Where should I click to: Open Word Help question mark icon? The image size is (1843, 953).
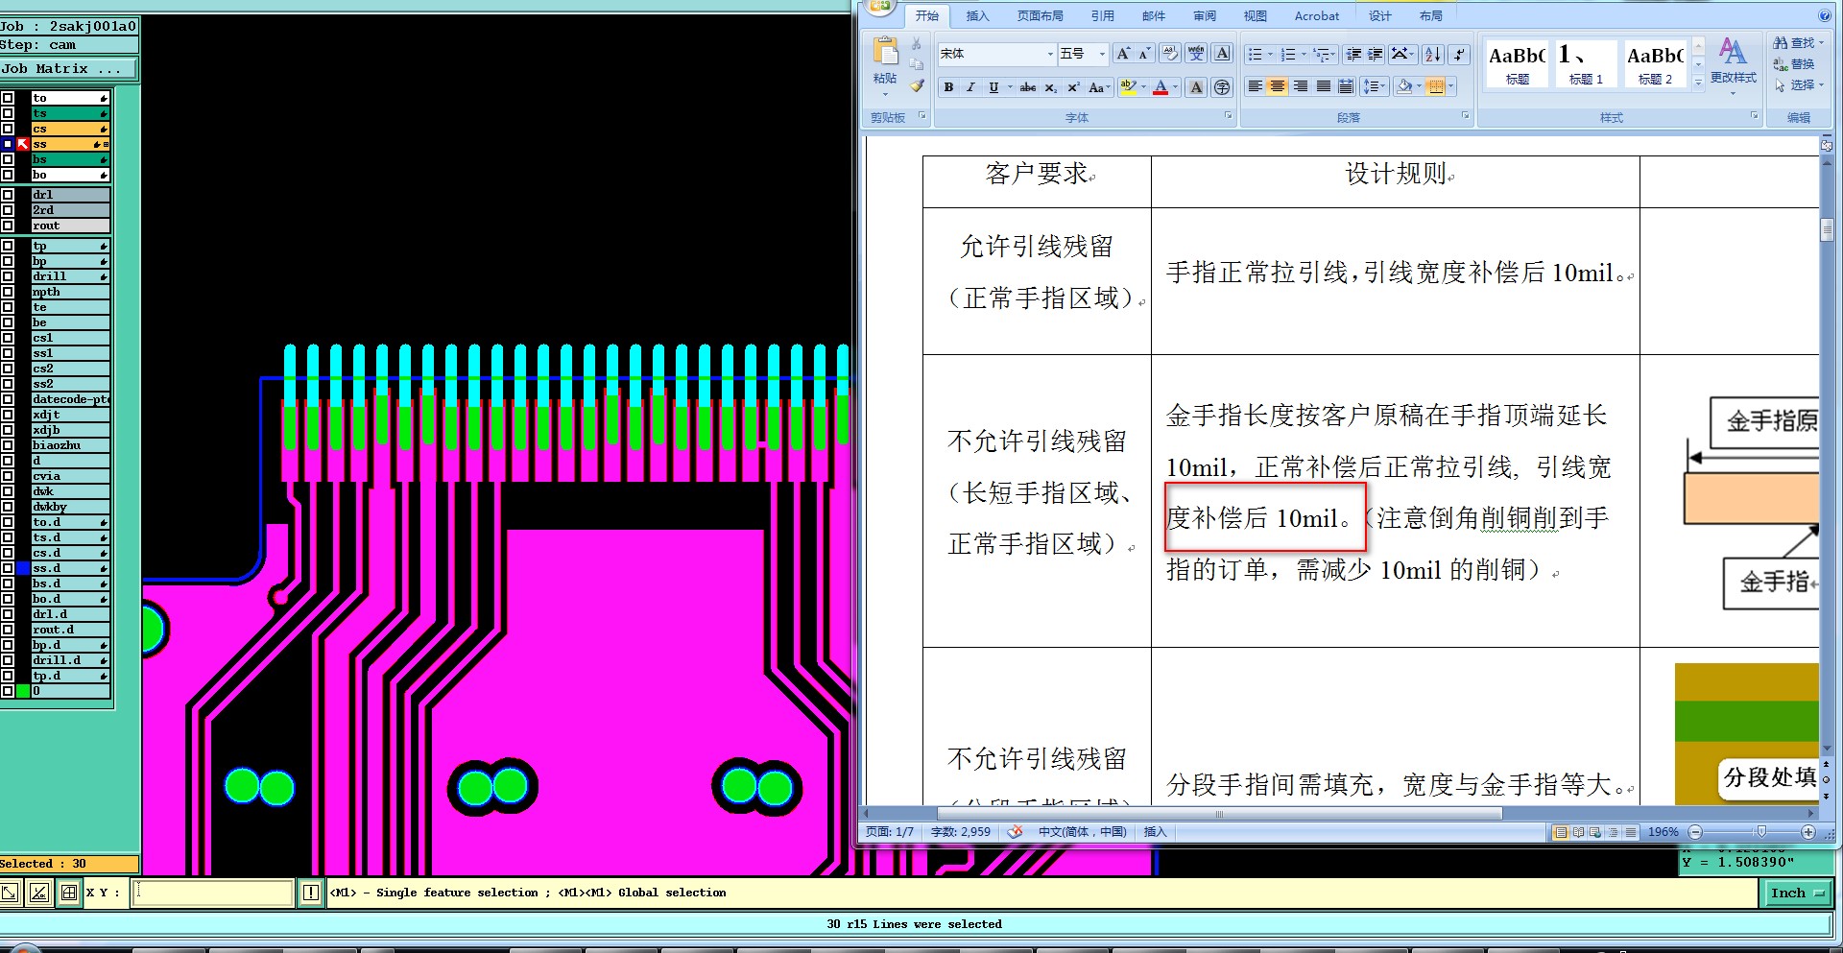tap(1824, 15)
